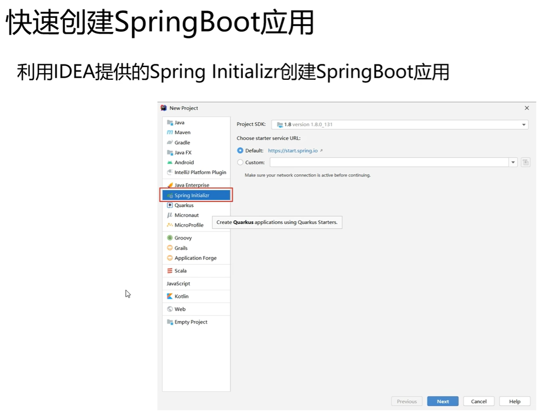Select Quarkus label in the list
The image size is (559, 418).
pyautogui.click(x=184, y=205)
